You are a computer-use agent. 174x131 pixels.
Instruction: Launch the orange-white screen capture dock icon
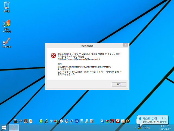point(123,121)
